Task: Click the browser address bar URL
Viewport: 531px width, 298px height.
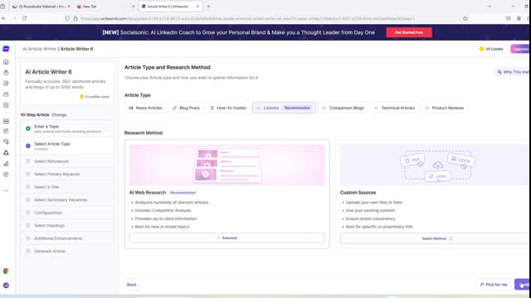Action: coord(247,18)
